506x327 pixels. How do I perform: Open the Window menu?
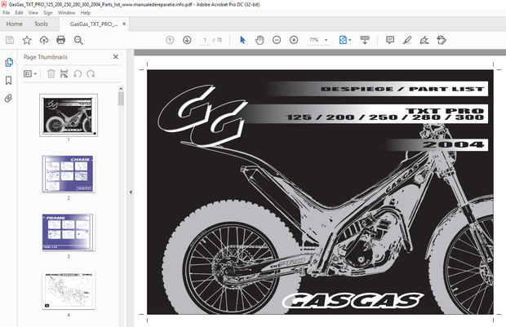pyautogui.click(x=66, y=12)
